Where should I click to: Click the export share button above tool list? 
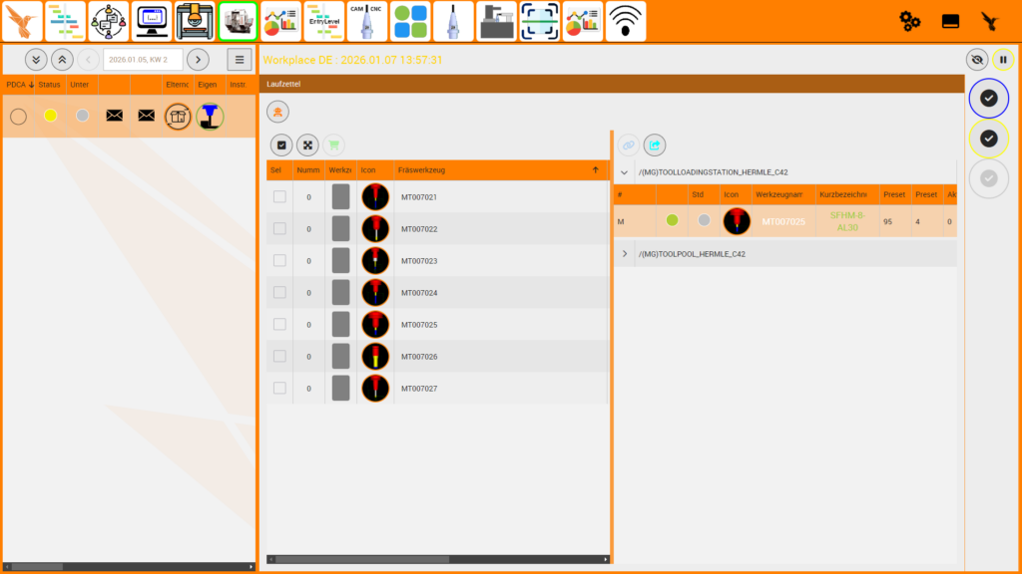655,144
